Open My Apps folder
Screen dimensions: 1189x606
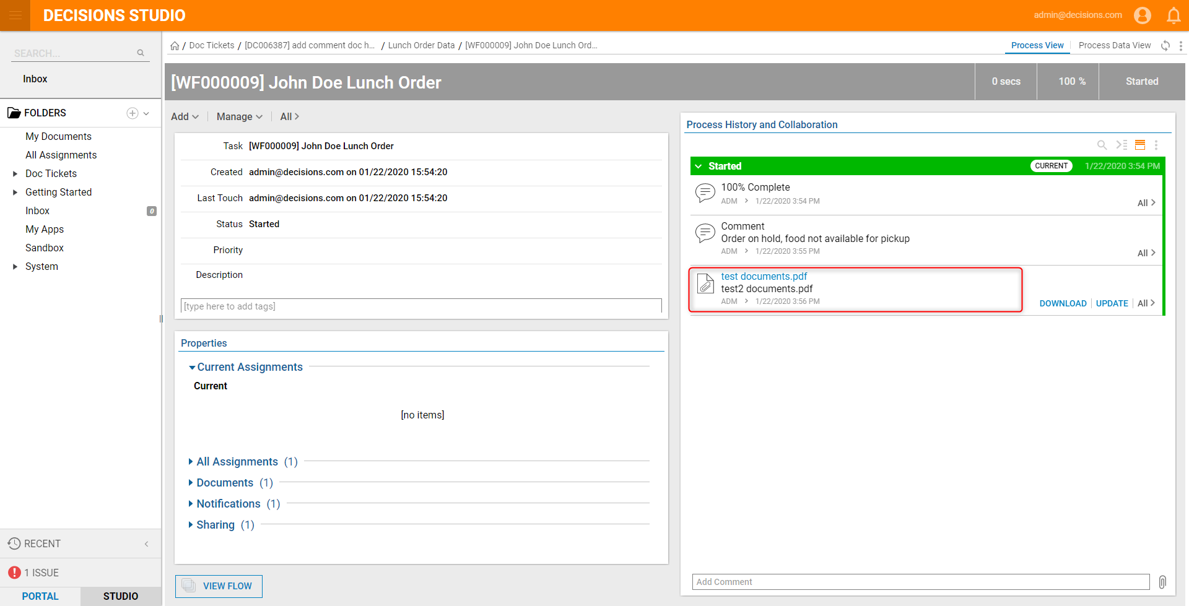coord(45,230)
